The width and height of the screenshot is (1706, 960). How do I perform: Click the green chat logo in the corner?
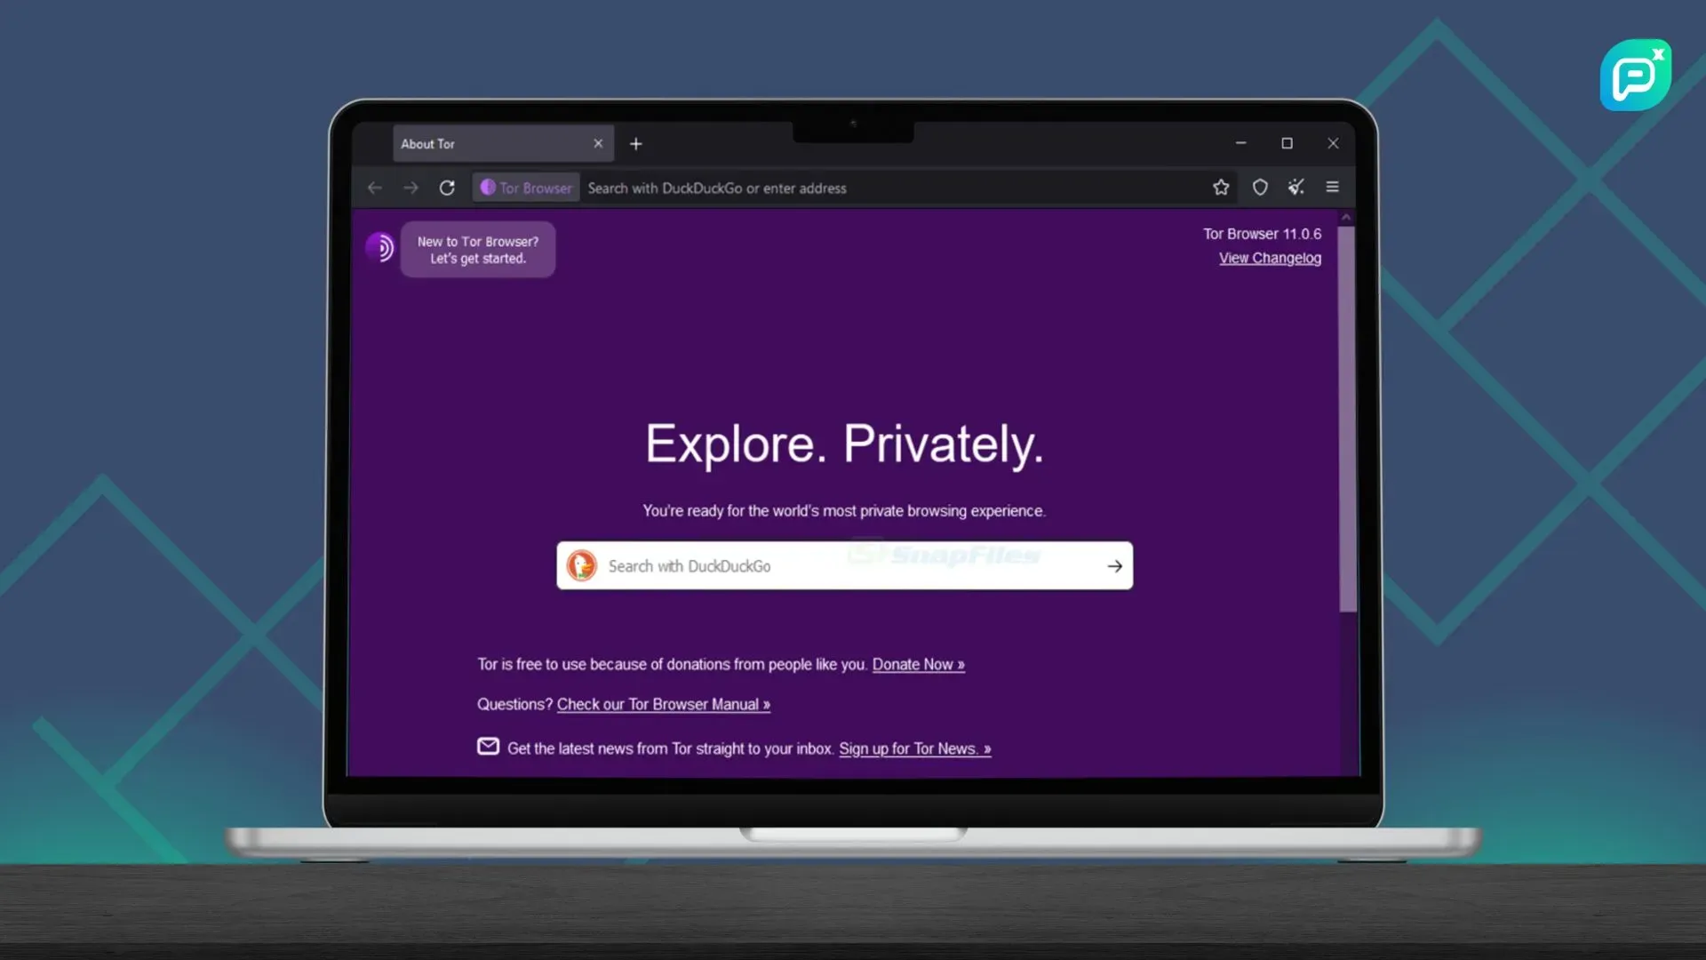tap(1635, 75)
